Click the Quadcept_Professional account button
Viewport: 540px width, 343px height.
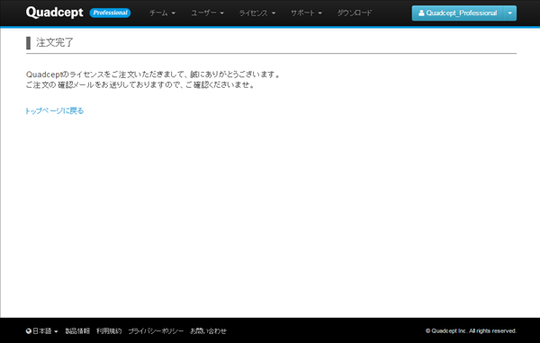pyautogui.click(x=458, y=13)
